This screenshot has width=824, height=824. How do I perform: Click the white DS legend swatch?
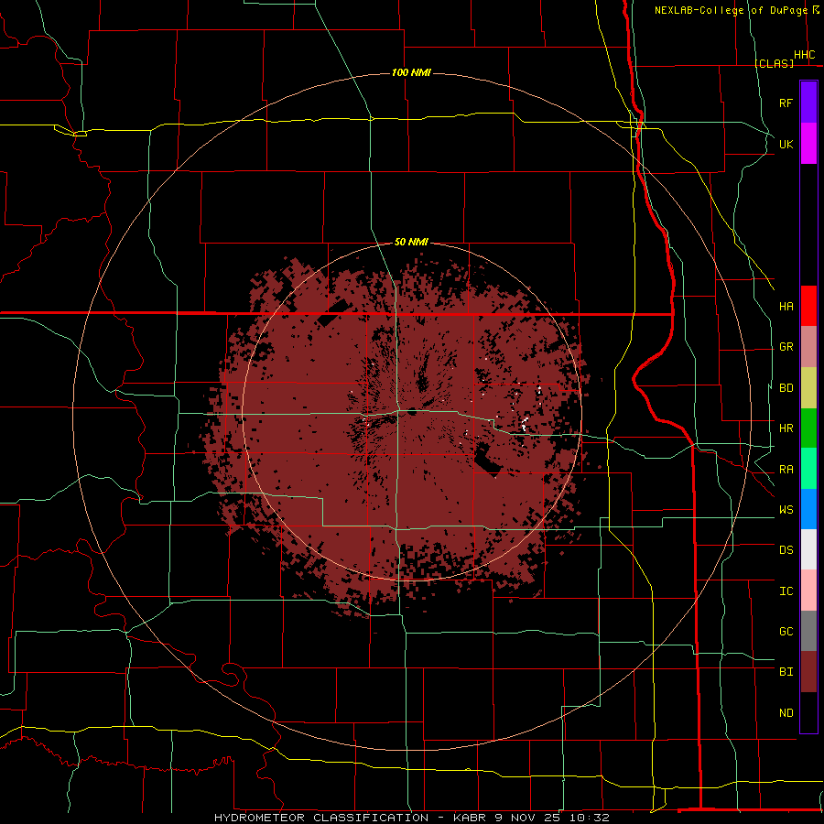808,549
